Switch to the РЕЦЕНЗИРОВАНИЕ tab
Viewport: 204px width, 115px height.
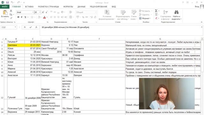click(x=98, y=6)
